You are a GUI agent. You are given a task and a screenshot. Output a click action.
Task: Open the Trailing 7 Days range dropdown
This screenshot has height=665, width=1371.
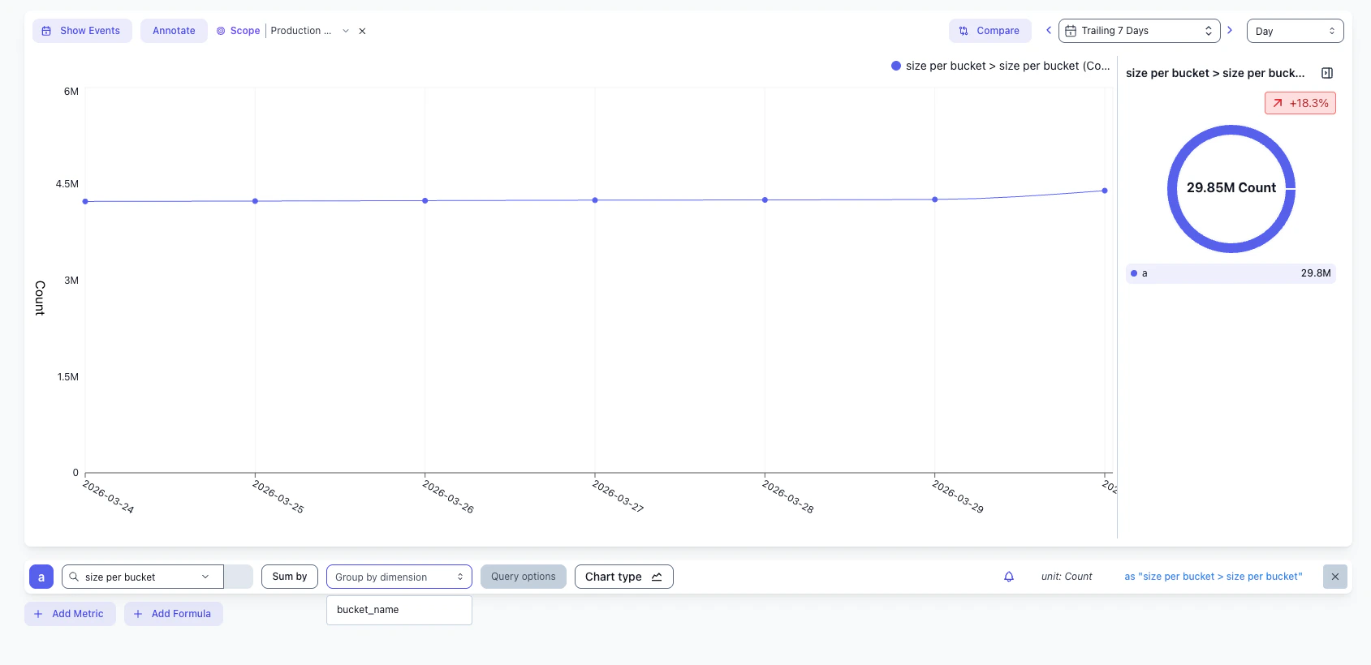(1140, 31)
